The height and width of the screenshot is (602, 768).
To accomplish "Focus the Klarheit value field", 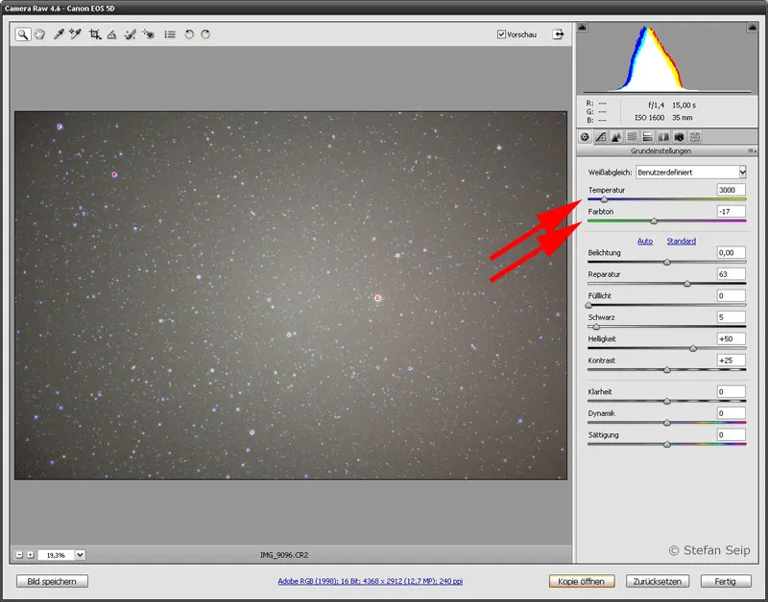I will pos(732,391).
